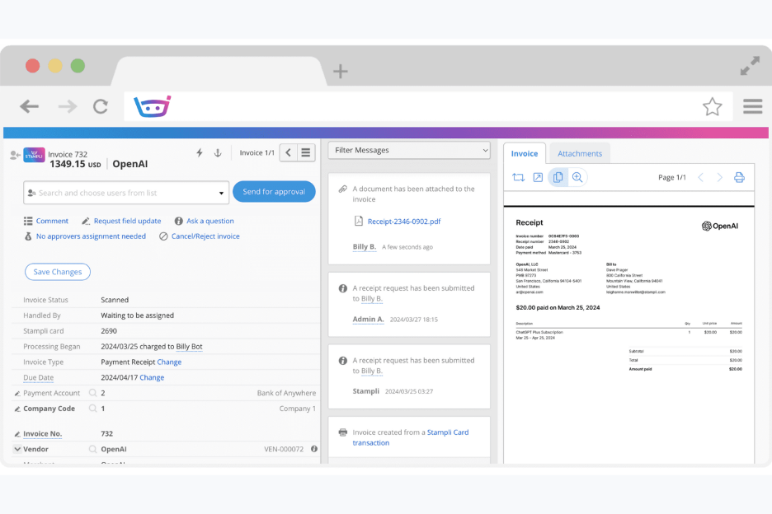Click the Stampli logo in address bar
This screenshot has height=514, width=772.
coord(152,106)
